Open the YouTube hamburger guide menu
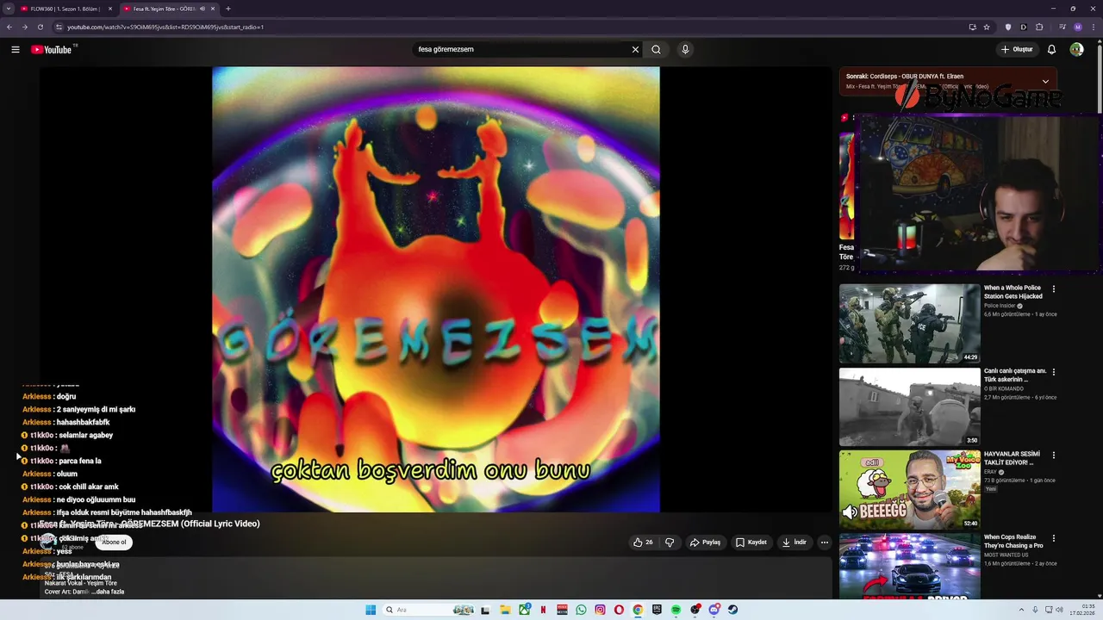 tap(16, 49)
